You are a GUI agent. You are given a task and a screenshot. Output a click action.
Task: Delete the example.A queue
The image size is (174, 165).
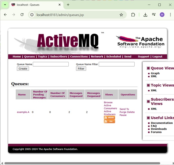(x=131, y=112)
